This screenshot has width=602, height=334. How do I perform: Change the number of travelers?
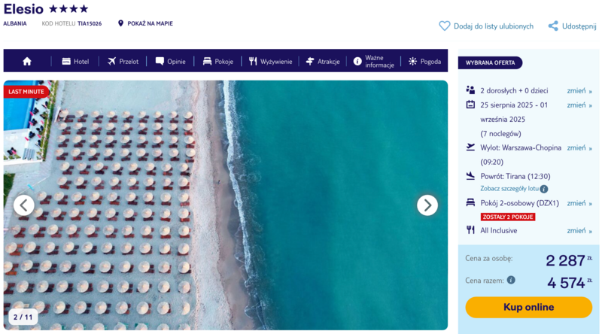[x=579, y=91]
